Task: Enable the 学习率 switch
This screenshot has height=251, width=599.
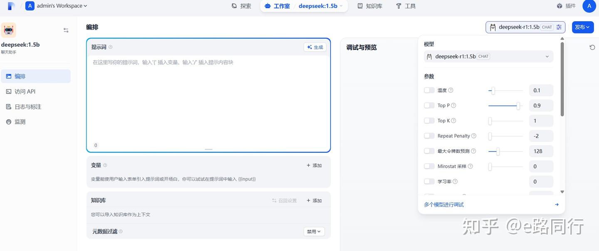Action: coord(429,181)
